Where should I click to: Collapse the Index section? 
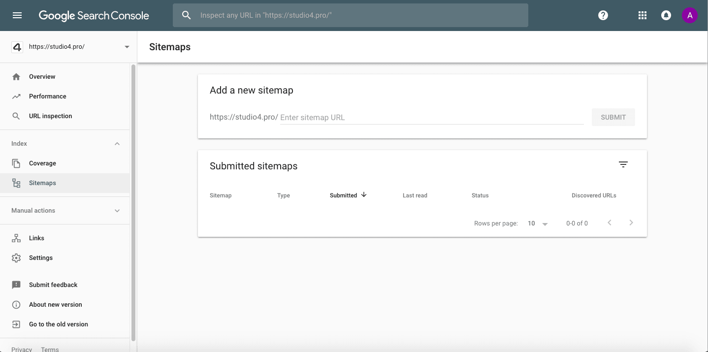[117, 144]
